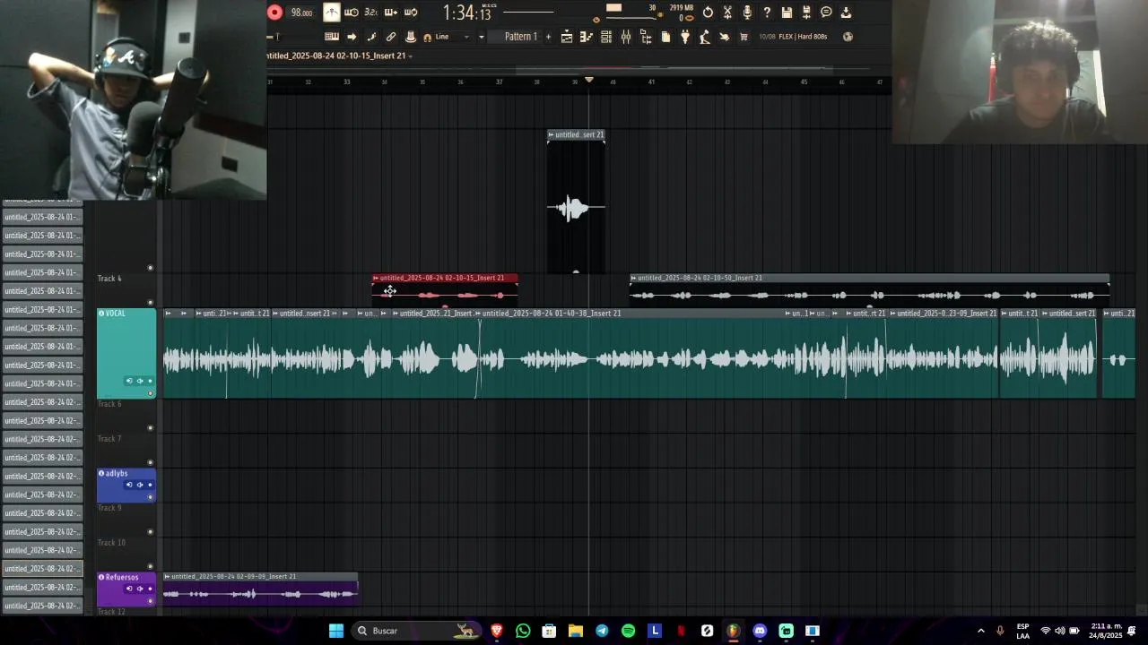Click the playhead marker on the timeline ruler
1148x645 pixels.
[x=589, y=81]
